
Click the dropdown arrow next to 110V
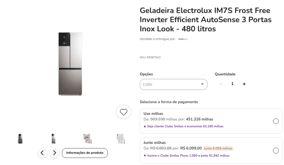pyautogui.click(x=202, y=84)
